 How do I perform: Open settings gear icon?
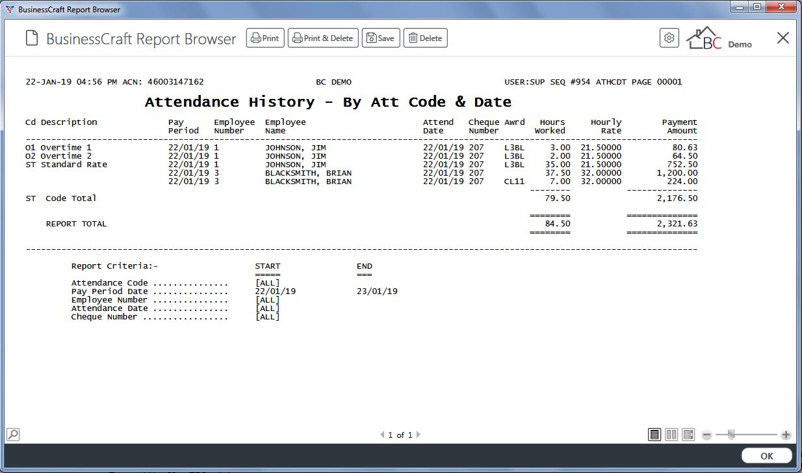(669, 38)
